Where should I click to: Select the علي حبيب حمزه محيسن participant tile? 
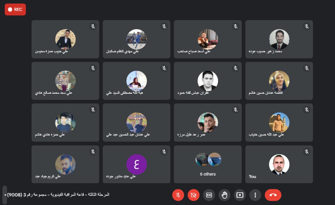(65, 39)
